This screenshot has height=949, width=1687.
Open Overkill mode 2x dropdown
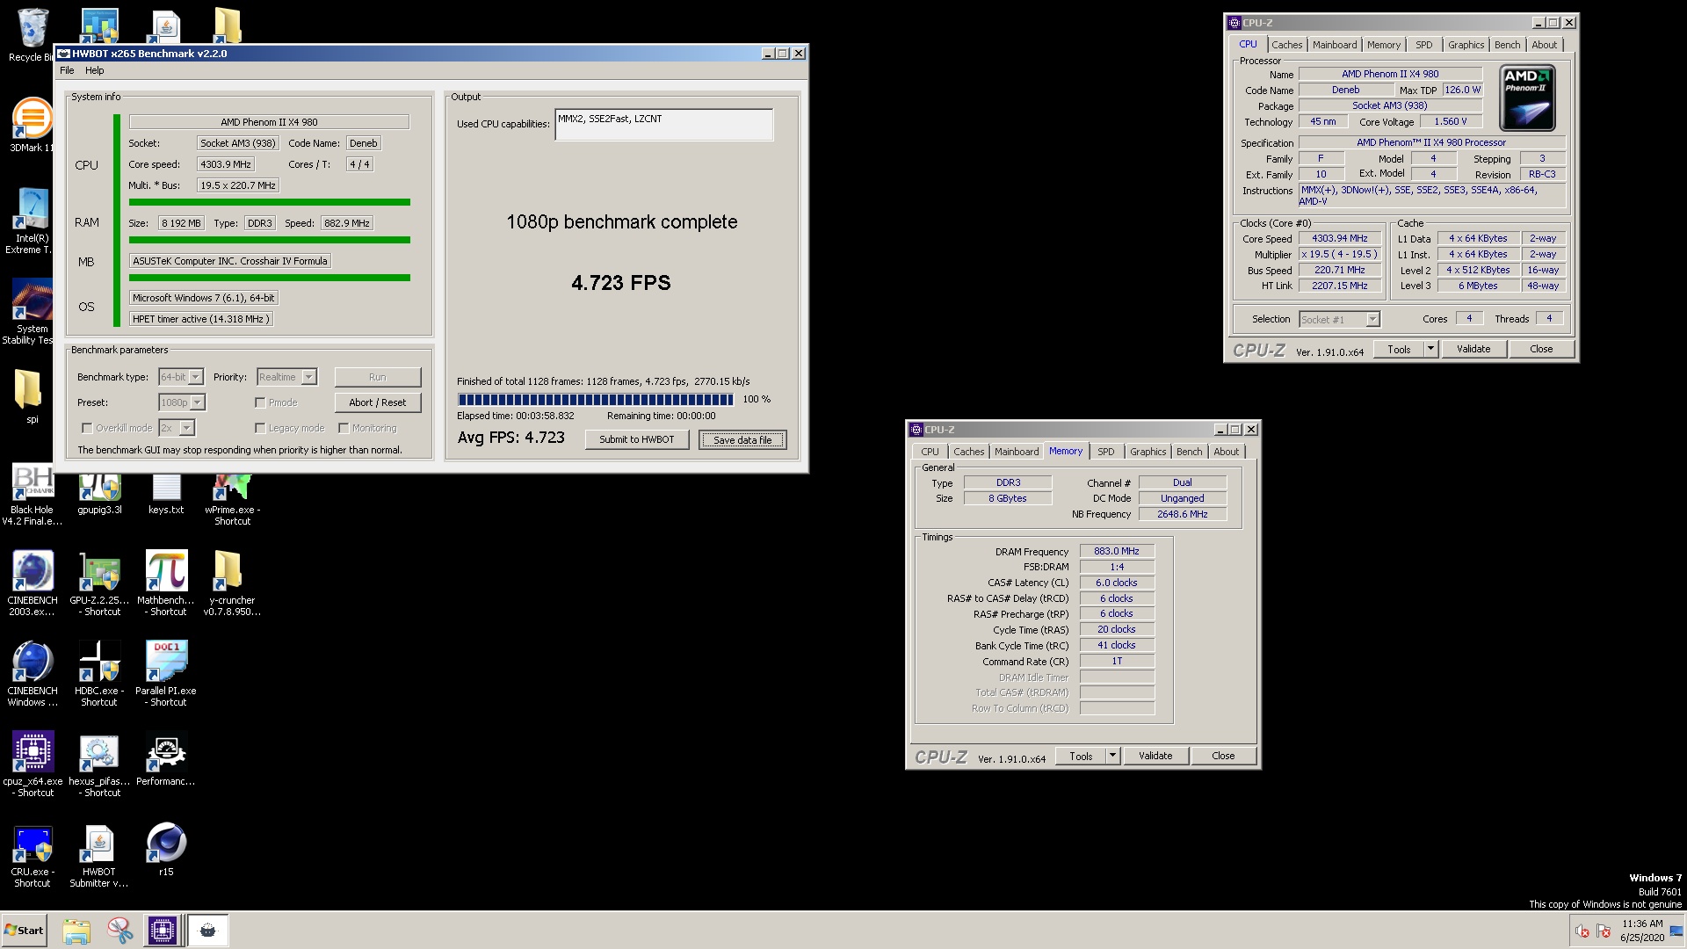177,428
